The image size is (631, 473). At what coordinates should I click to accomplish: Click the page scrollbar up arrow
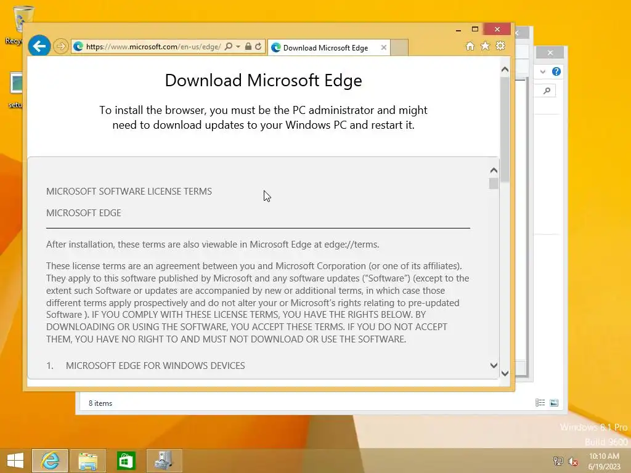[505, 70]
